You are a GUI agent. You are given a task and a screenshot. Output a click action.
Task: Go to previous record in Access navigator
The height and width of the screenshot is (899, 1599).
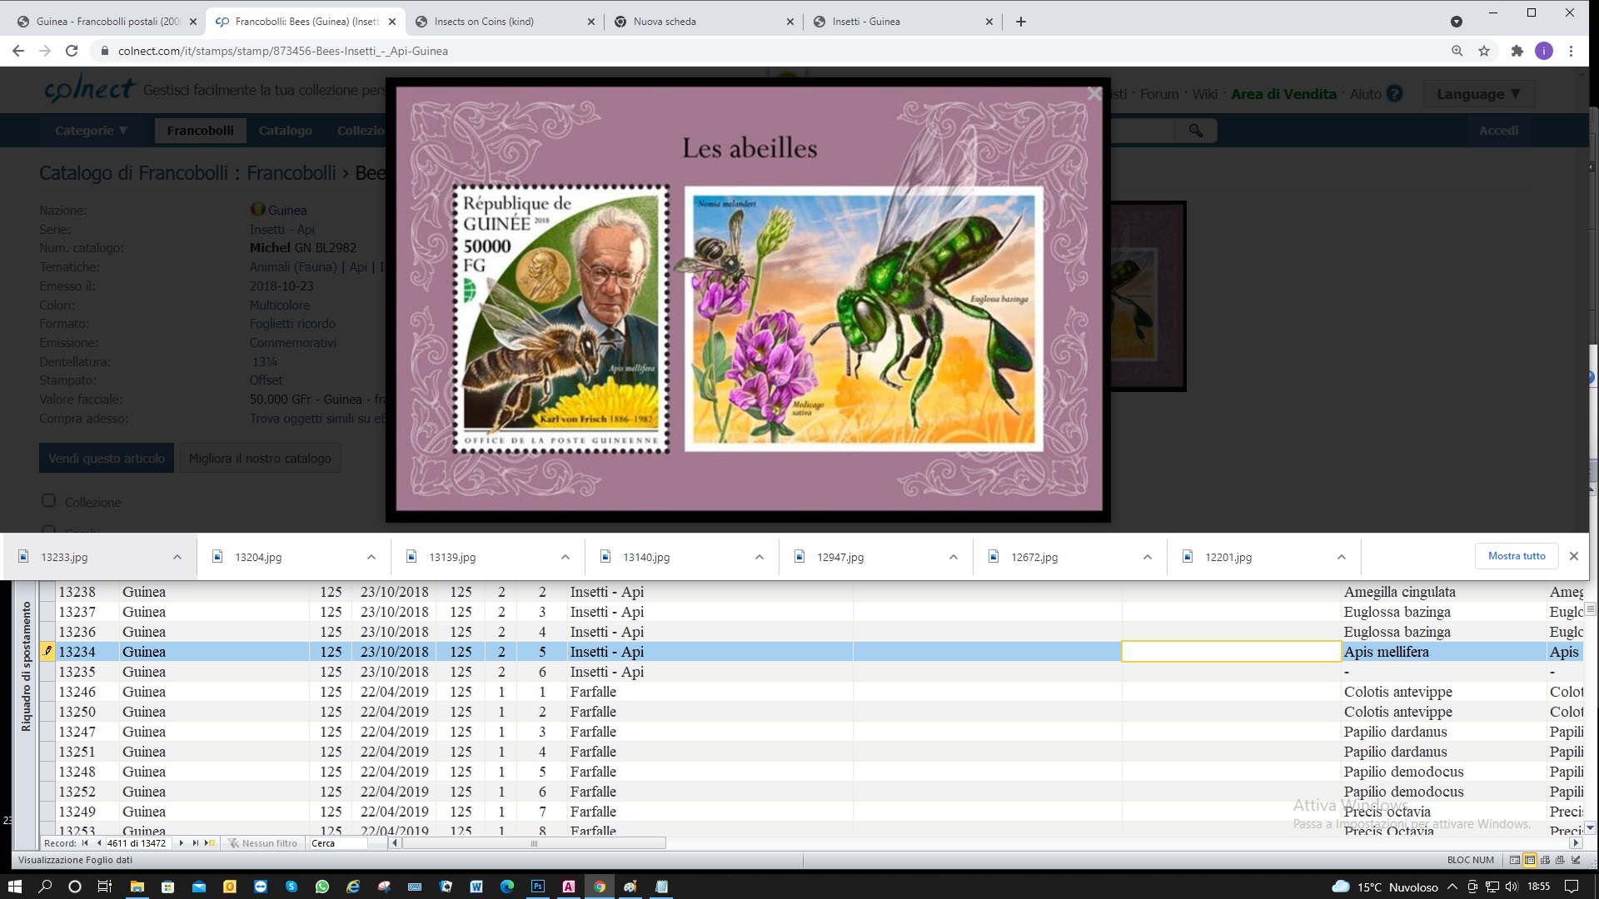click(x=99, y=843)
